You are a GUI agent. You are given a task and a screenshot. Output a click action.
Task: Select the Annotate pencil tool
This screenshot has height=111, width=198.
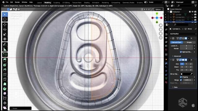click(x=5, y=44)
